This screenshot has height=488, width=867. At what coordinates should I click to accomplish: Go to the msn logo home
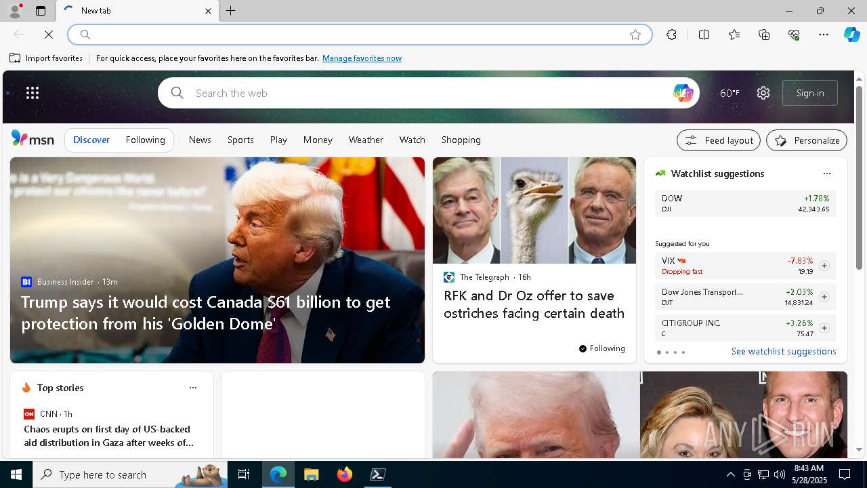pyautogui.click(x=33, y=139)
